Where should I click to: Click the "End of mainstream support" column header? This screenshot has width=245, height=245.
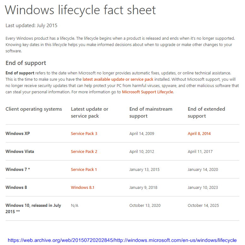pyautogui.click(x=151, y=113)
